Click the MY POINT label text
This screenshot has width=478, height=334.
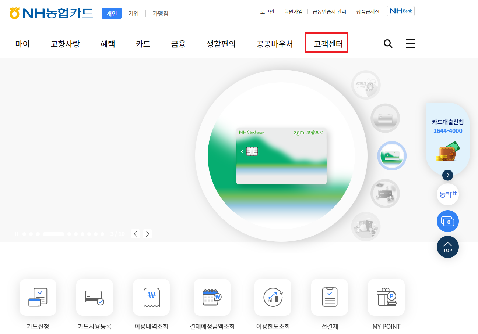point(386,326)
